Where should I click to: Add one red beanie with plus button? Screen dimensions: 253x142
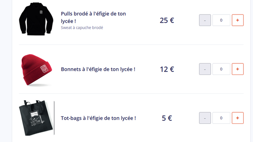[237, 69]
